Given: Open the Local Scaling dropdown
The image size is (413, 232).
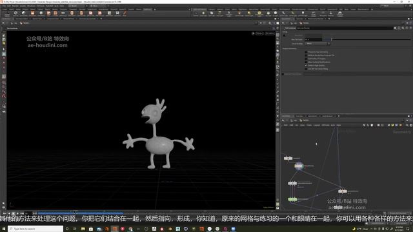Looking at the screenshot, I should [x=317, y=44].
